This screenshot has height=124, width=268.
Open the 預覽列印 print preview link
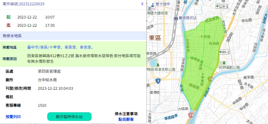tap(13, 117)
